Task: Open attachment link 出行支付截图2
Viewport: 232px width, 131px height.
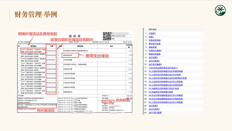Action: click(x=155, y=64)
